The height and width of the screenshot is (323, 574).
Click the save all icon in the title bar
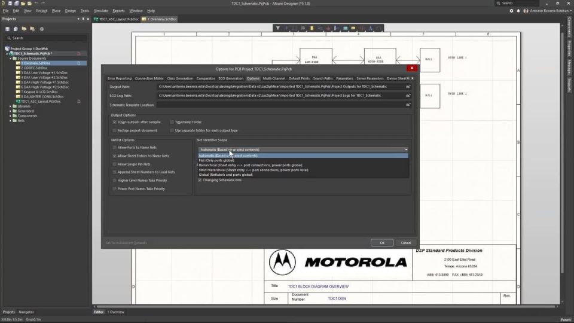pos(17,4)
